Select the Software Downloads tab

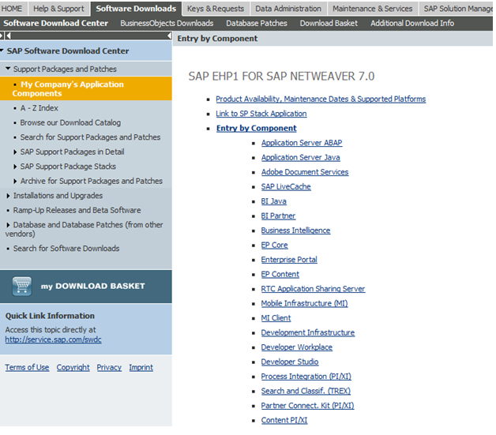136,9
